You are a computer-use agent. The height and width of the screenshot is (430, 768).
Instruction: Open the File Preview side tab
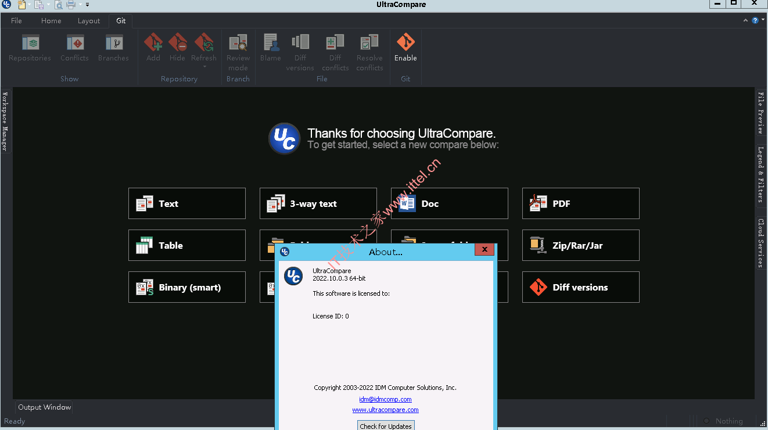[761, 113]
